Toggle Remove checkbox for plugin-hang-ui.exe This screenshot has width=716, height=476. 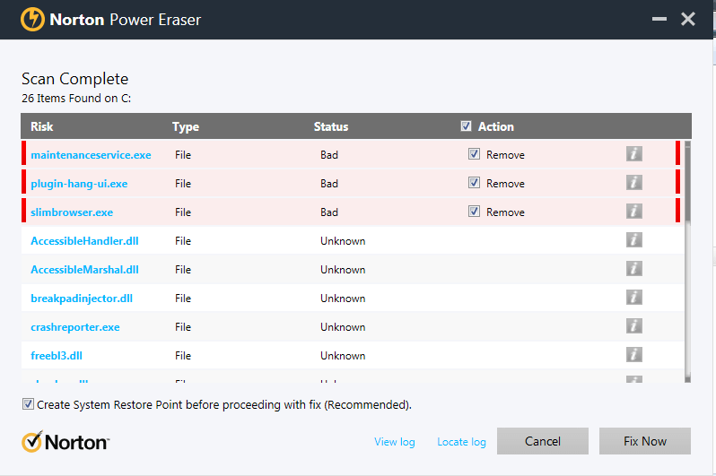tap(474, 183)
